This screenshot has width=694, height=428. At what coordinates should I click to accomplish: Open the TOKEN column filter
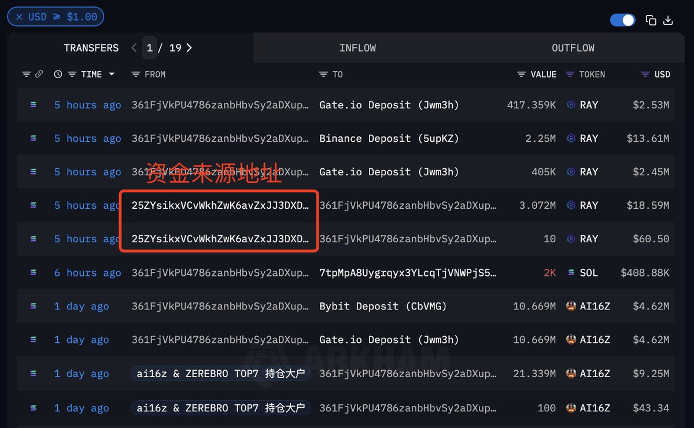click(x=570, y=74)
